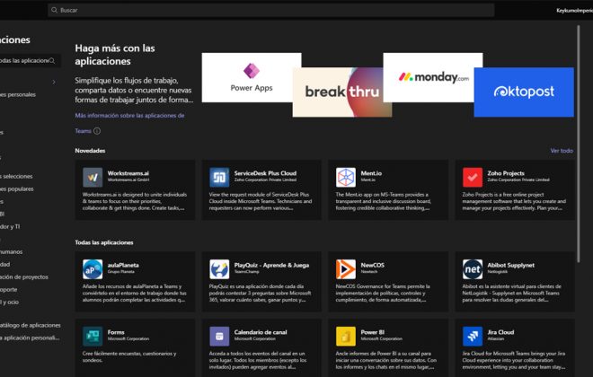Open the Calendario de canal icon
This screenshot has height=377, width=593.
coord(219,337)
